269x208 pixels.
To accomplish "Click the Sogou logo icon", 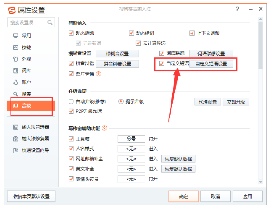I will pyautogui.click(x=12, y=10).
